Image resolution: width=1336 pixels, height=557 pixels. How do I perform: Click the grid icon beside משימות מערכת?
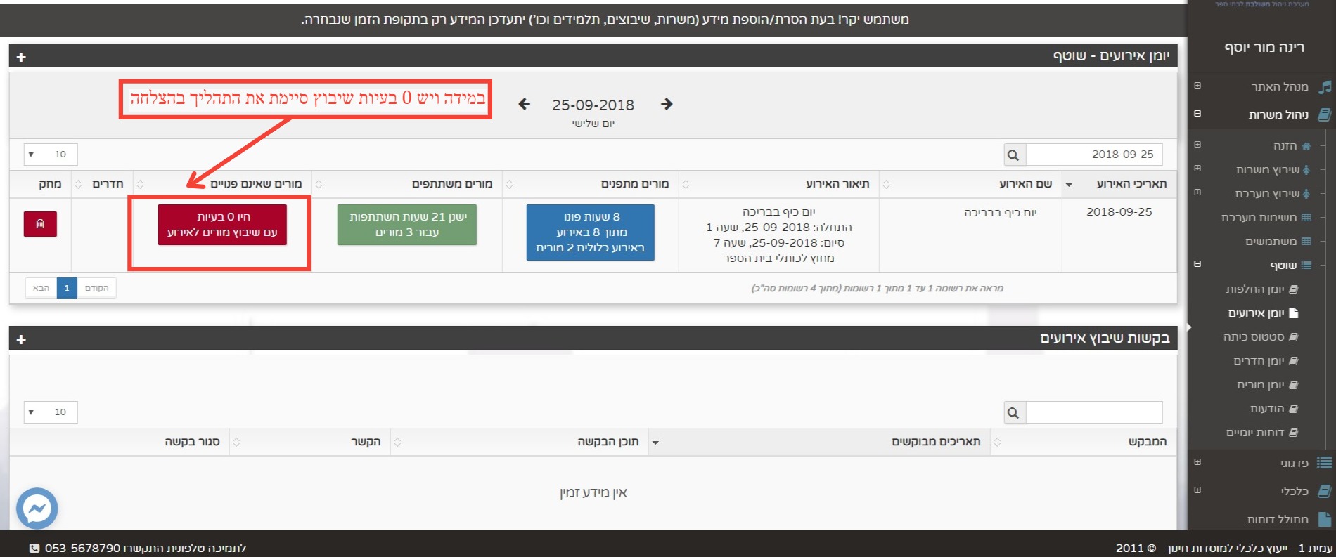pos(1306,218)
